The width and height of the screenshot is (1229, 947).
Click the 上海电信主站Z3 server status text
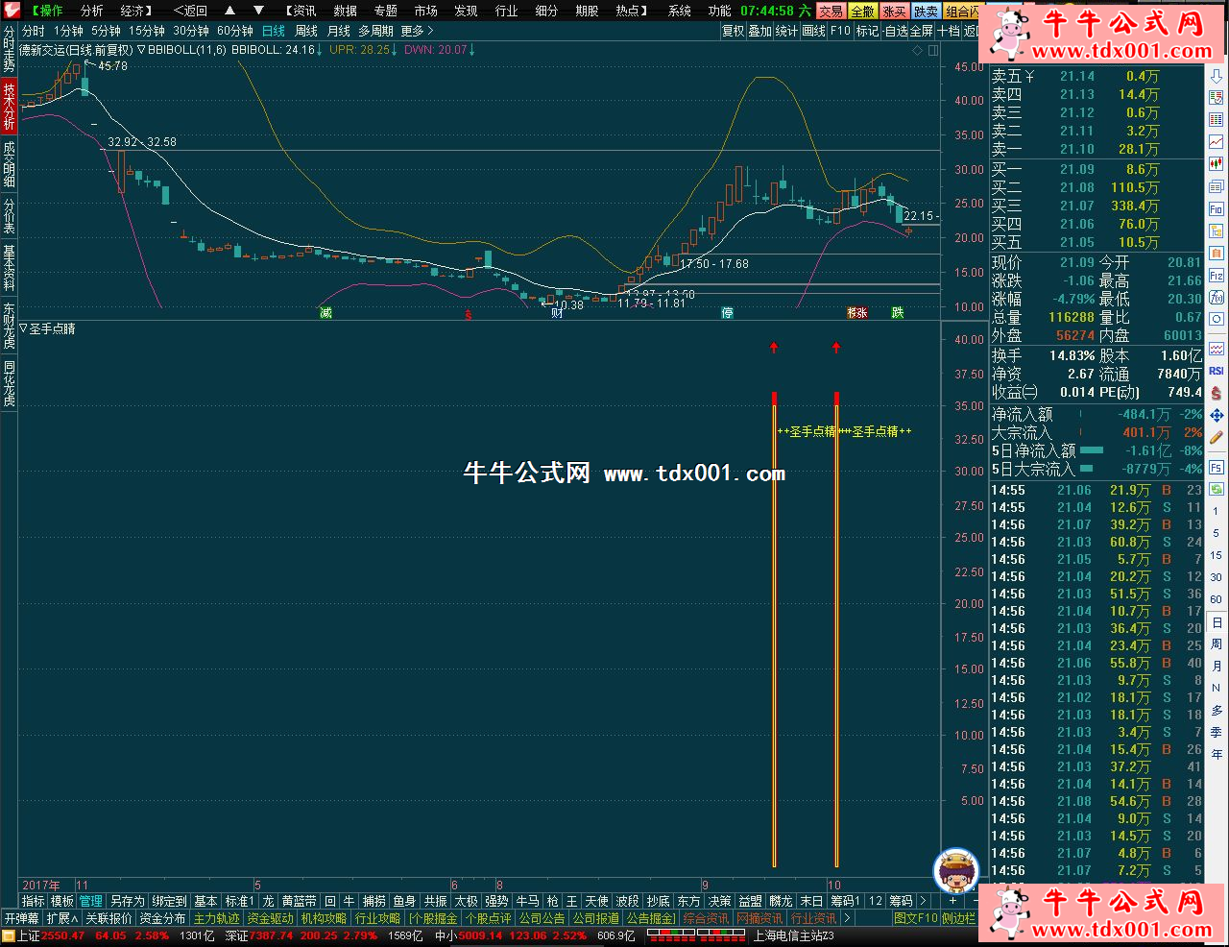[793, 935]
